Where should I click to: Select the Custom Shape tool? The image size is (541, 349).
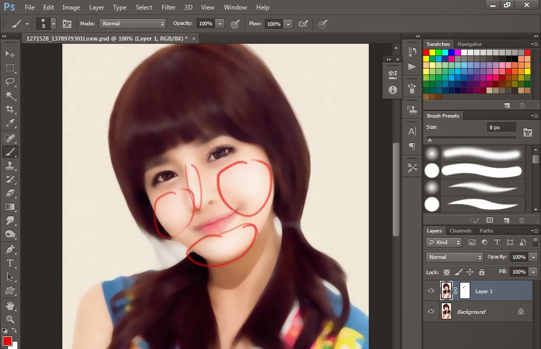coord(10,291)
